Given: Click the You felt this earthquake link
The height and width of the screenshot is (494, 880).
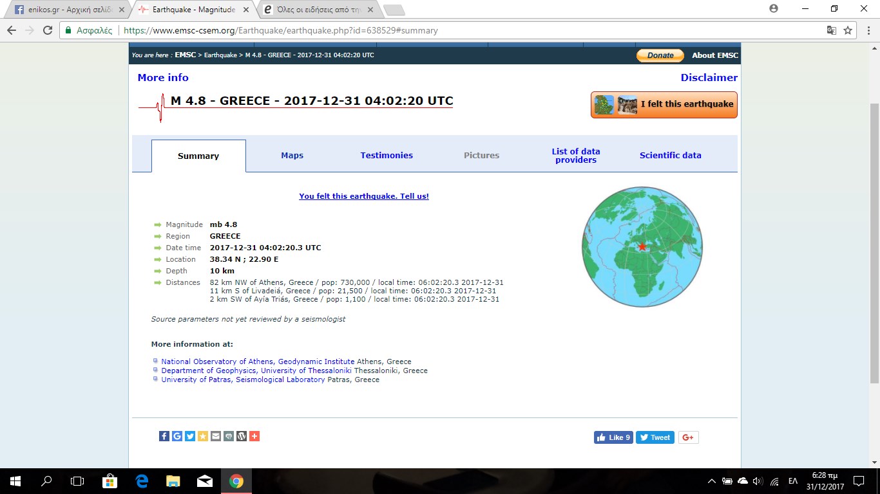Looking at the screenshot, I should pos(363,196).
